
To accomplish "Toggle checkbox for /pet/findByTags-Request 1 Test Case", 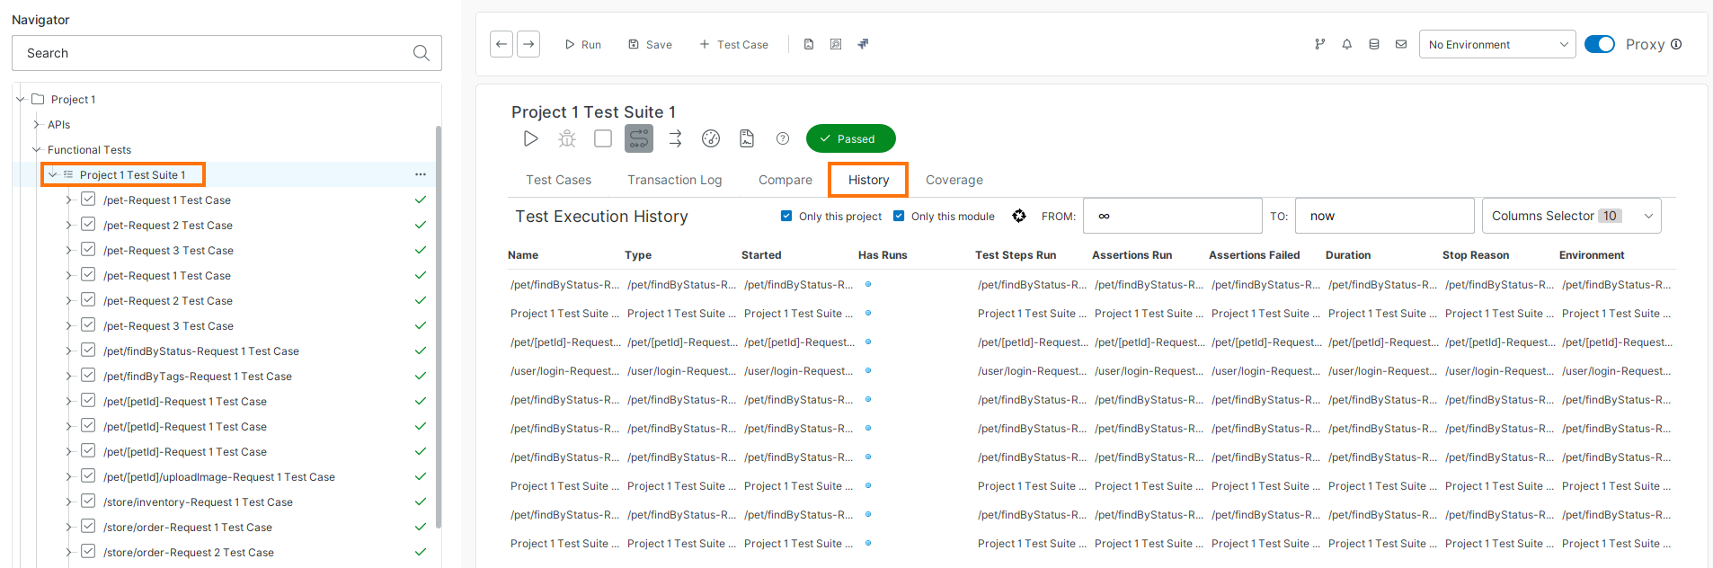I will tap(88, 375).
